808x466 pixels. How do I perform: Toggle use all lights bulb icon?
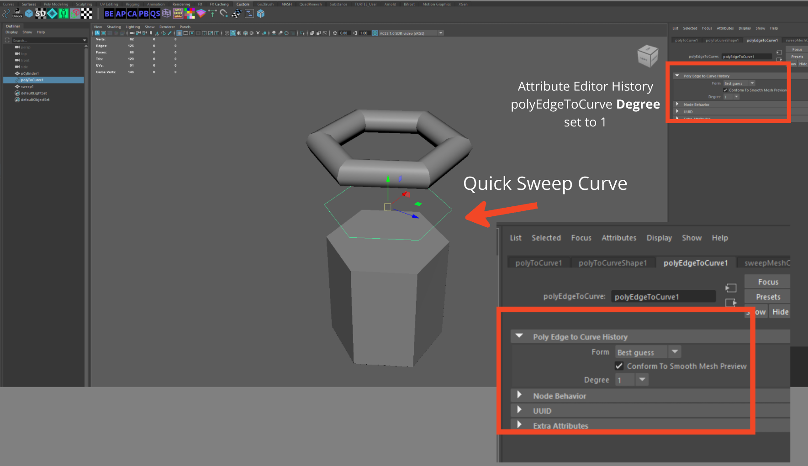pyautogui.click(x=258, y=33)
